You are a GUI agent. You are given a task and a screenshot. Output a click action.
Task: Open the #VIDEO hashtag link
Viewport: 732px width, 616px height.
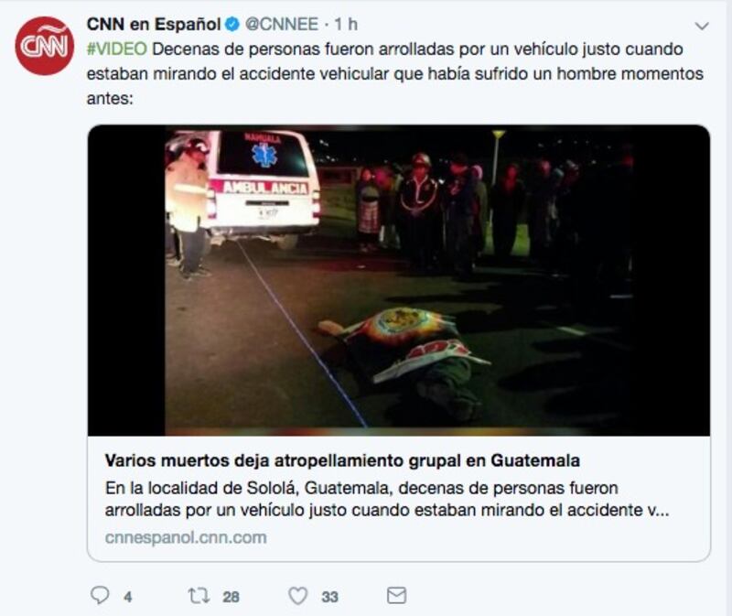(x=117, y=49)
